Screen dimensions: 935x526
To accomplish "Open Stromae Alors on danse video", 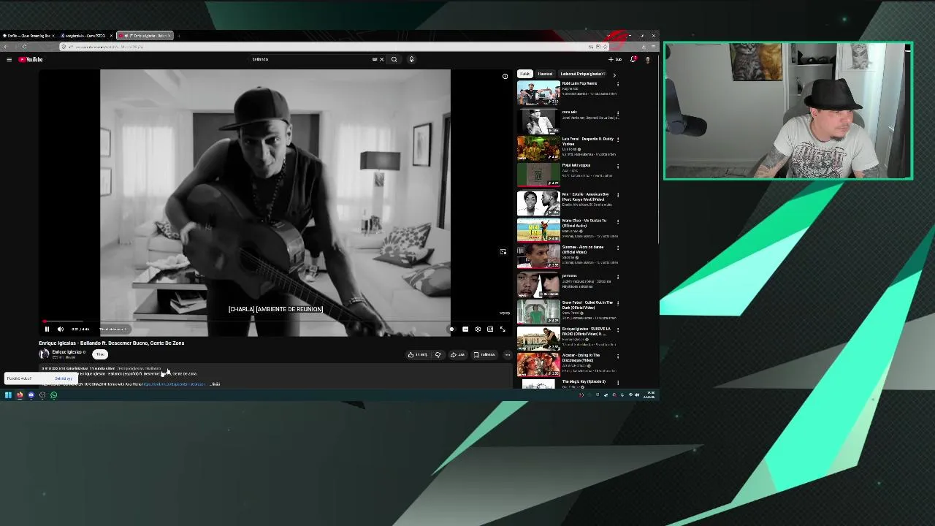I will coord(538,257).
